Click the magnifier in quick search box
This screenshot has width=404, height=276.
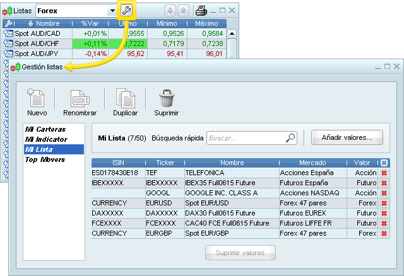[290, 137]
